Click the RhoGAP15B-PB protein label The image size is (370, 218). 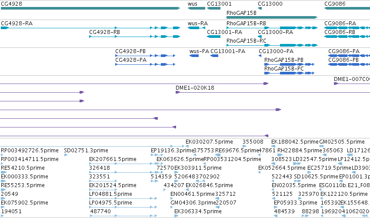tap(284, 60)
